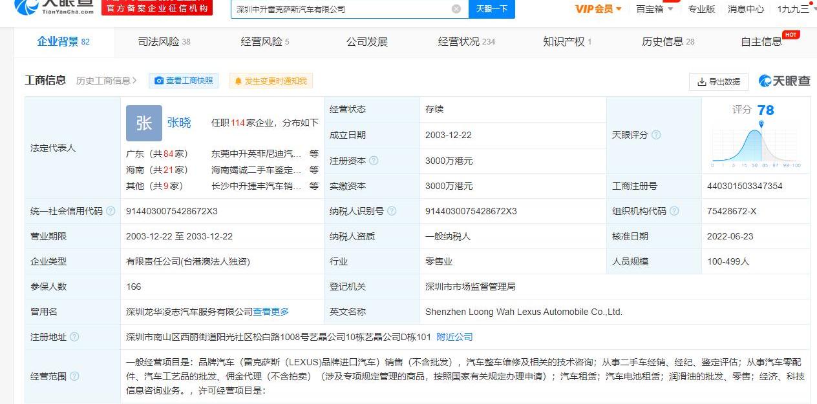Select the 组织机构代码 value 75428672-X

[x=732, y=211]
